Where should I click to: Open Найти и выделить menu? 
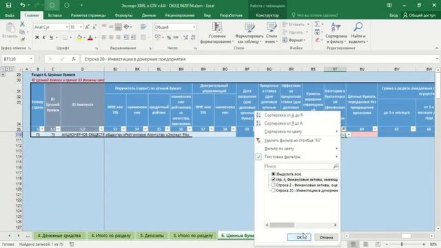coord(358,33)
